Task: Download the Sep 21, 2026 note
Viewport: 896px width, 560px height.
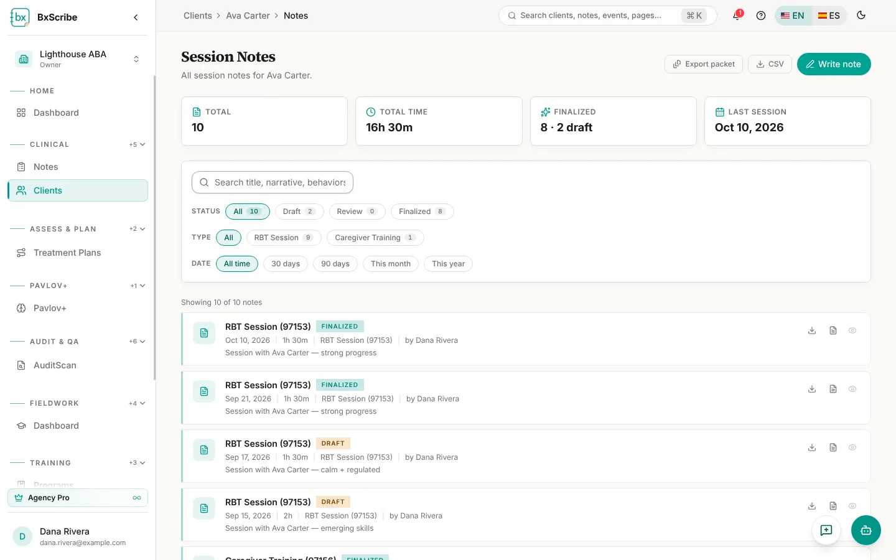Action: (x=812, y=389)
